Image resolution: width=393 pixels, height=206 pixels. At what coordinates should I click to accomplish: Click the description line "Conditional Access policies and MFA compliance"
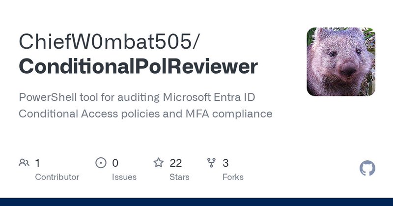pyautogui.click(x=145, y=114)
